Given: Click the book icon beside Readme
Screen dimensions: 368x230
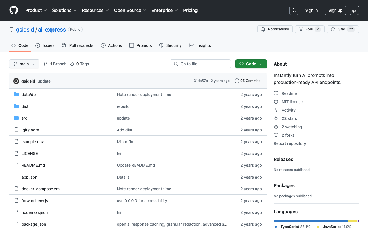Looking at the screenshot, I should pos(276,93).
